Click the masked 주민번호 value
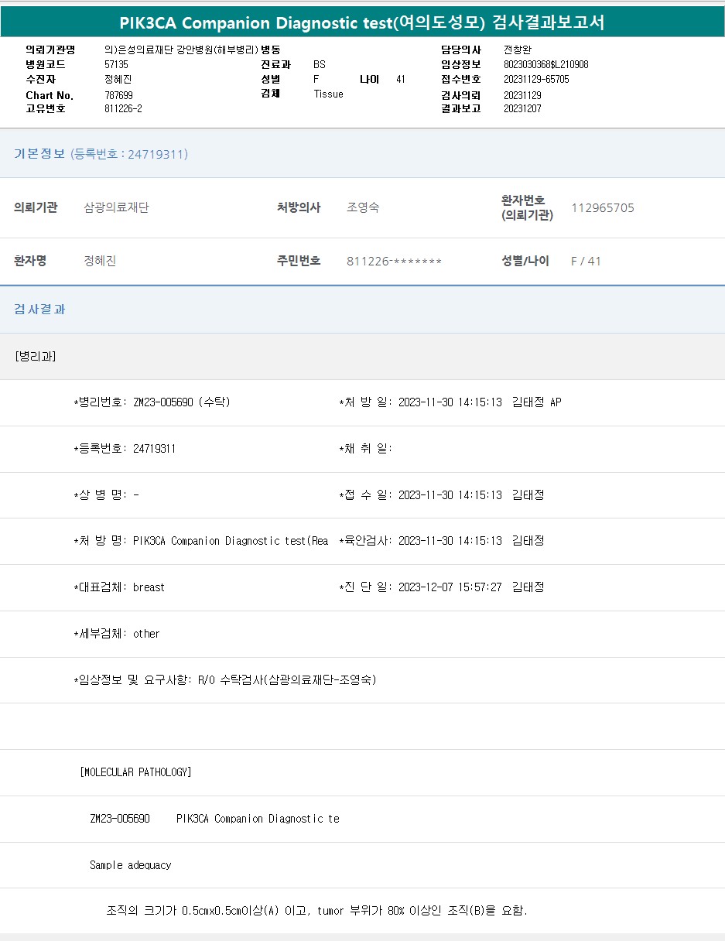The width and height of the screenshot is (725, 941). (394, 262)
